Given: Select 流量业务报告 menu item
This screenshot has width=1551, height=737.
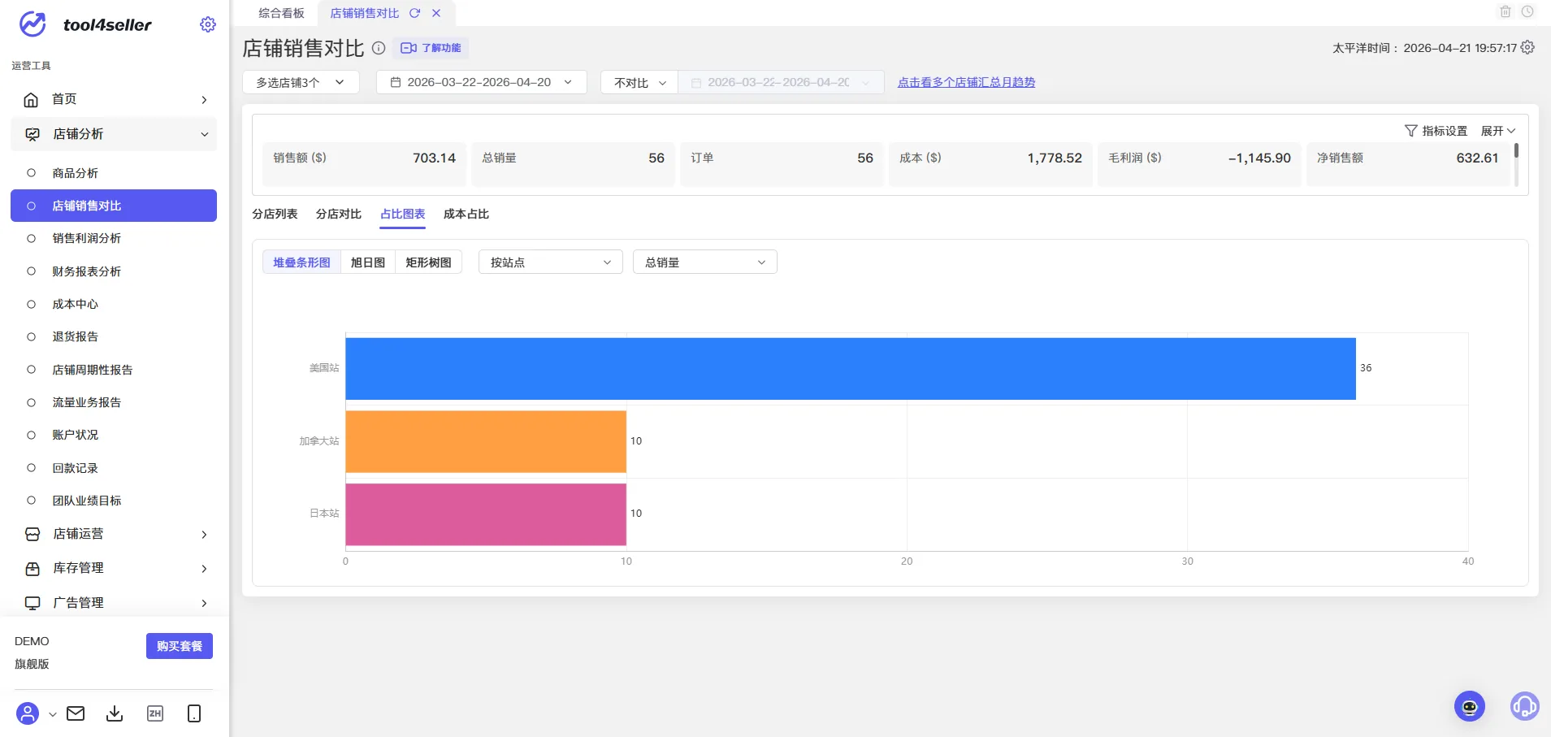Looking at the screenshot, I should [114, 402].
